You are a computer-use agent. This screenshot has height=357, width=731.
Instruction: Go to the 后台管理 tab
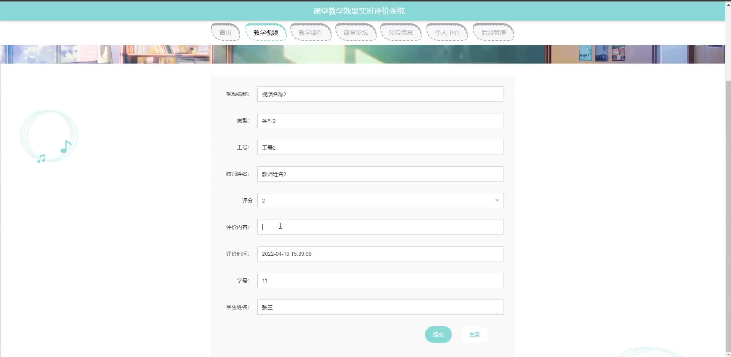(x=494, y=32)
